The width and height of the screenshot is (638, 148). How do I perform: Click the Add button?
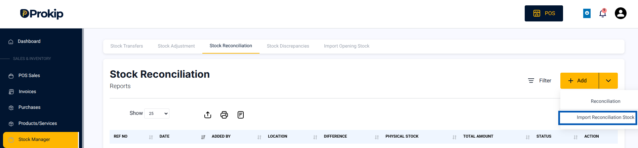tap(580, 81)
